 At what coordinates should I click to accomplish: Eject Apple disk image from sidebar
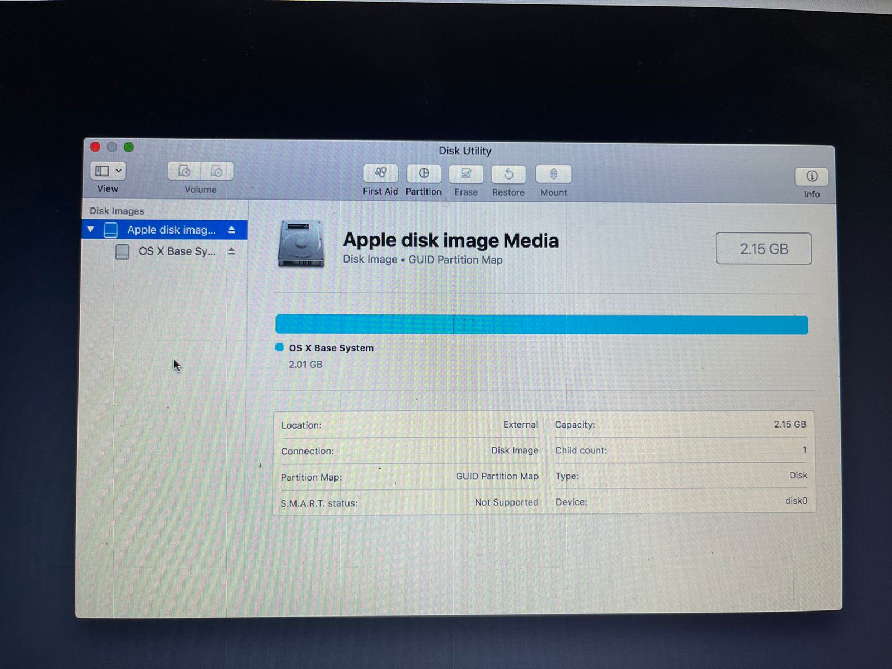pyautogui.click(x=231, y=230)
